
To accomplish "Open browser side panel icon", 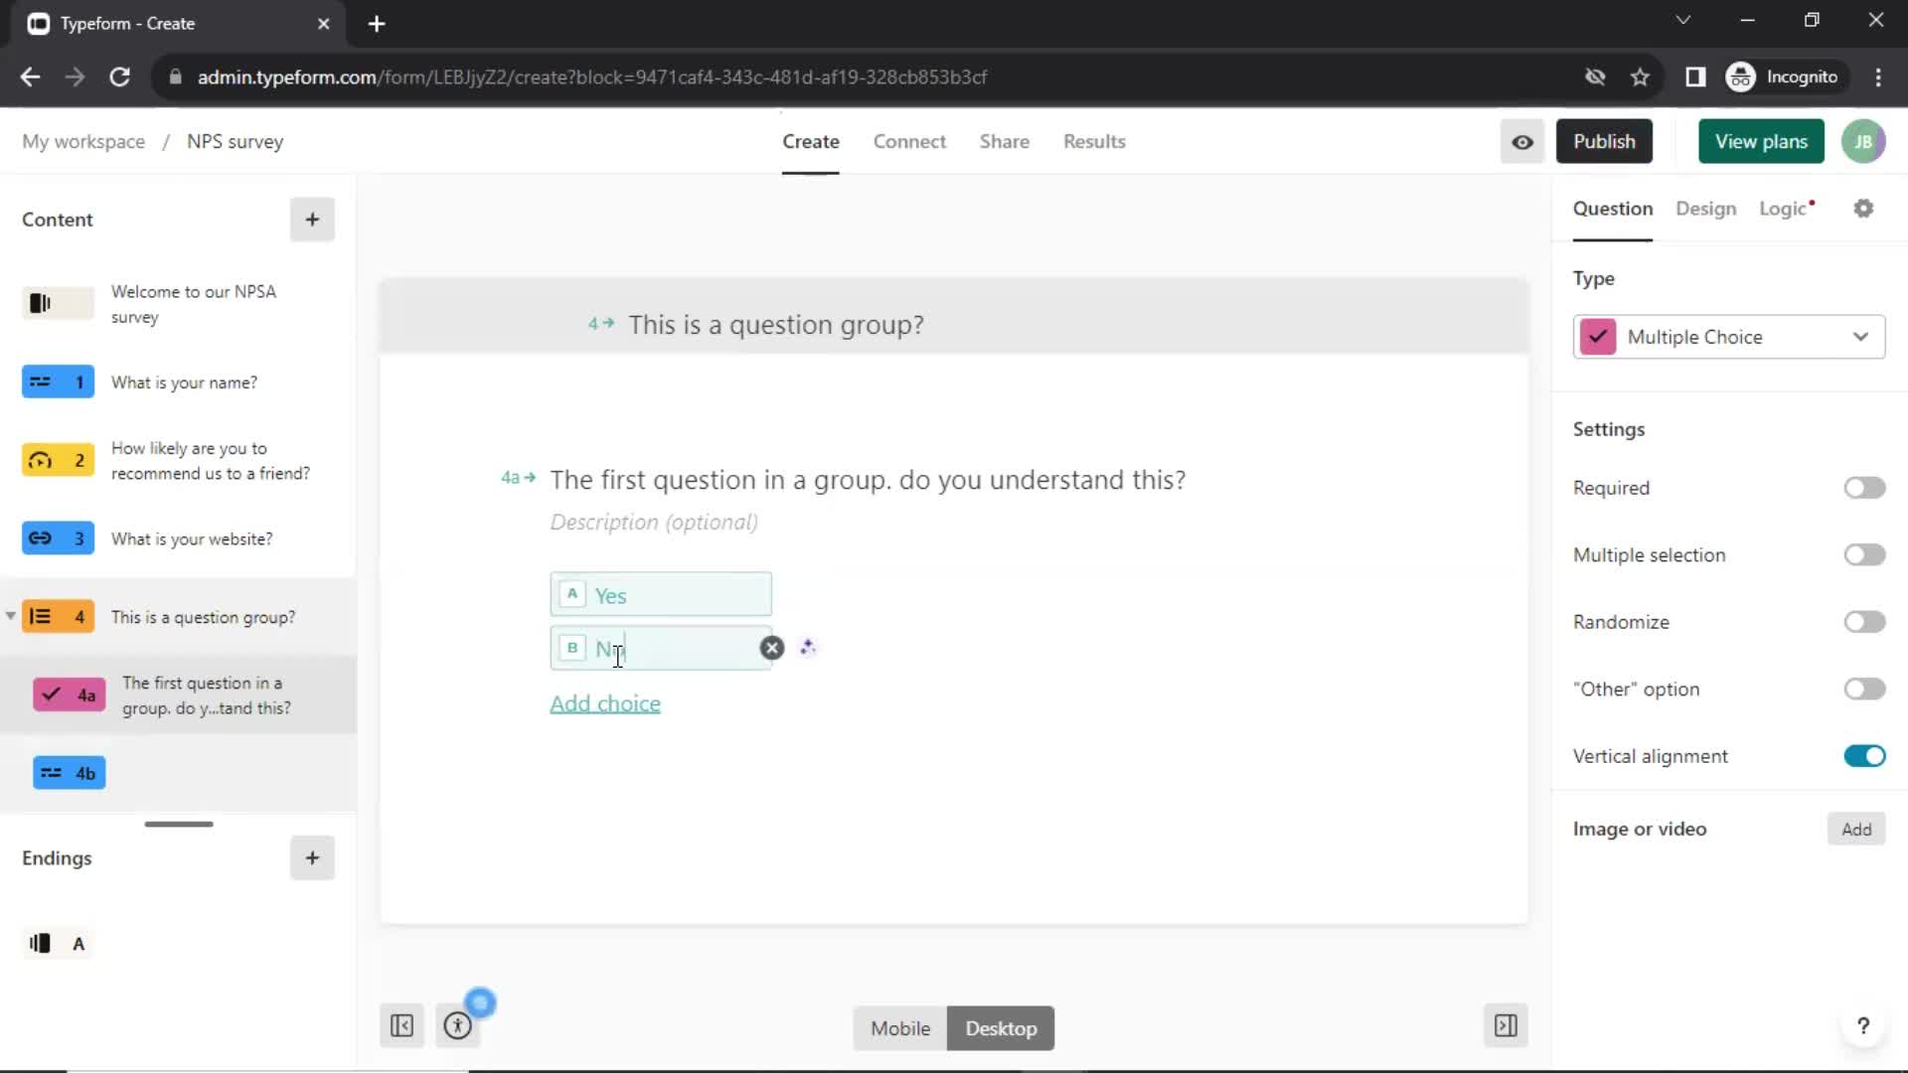I will (1695, 77).
